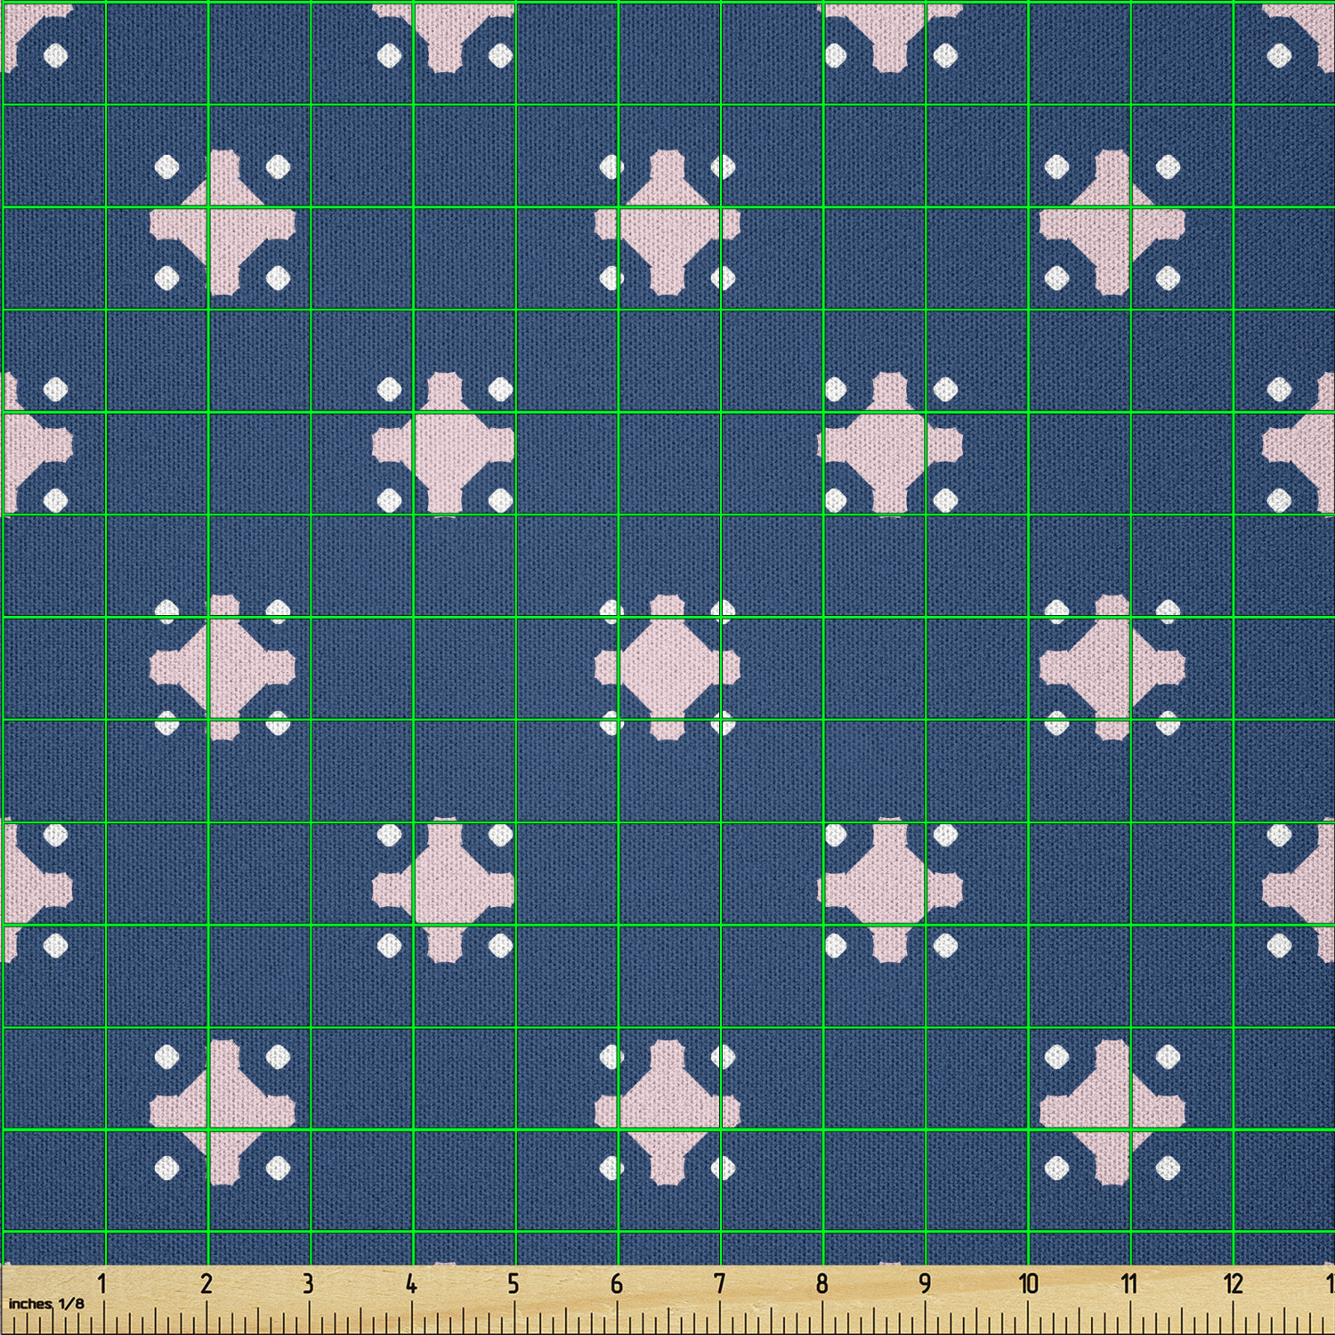Select the number 10 on the ruler
Screen dimensions: 1335x1335
[1028, 1283]
